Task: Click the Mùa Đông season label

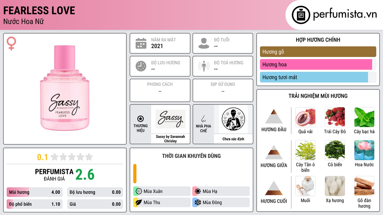Action: point(212,203)
